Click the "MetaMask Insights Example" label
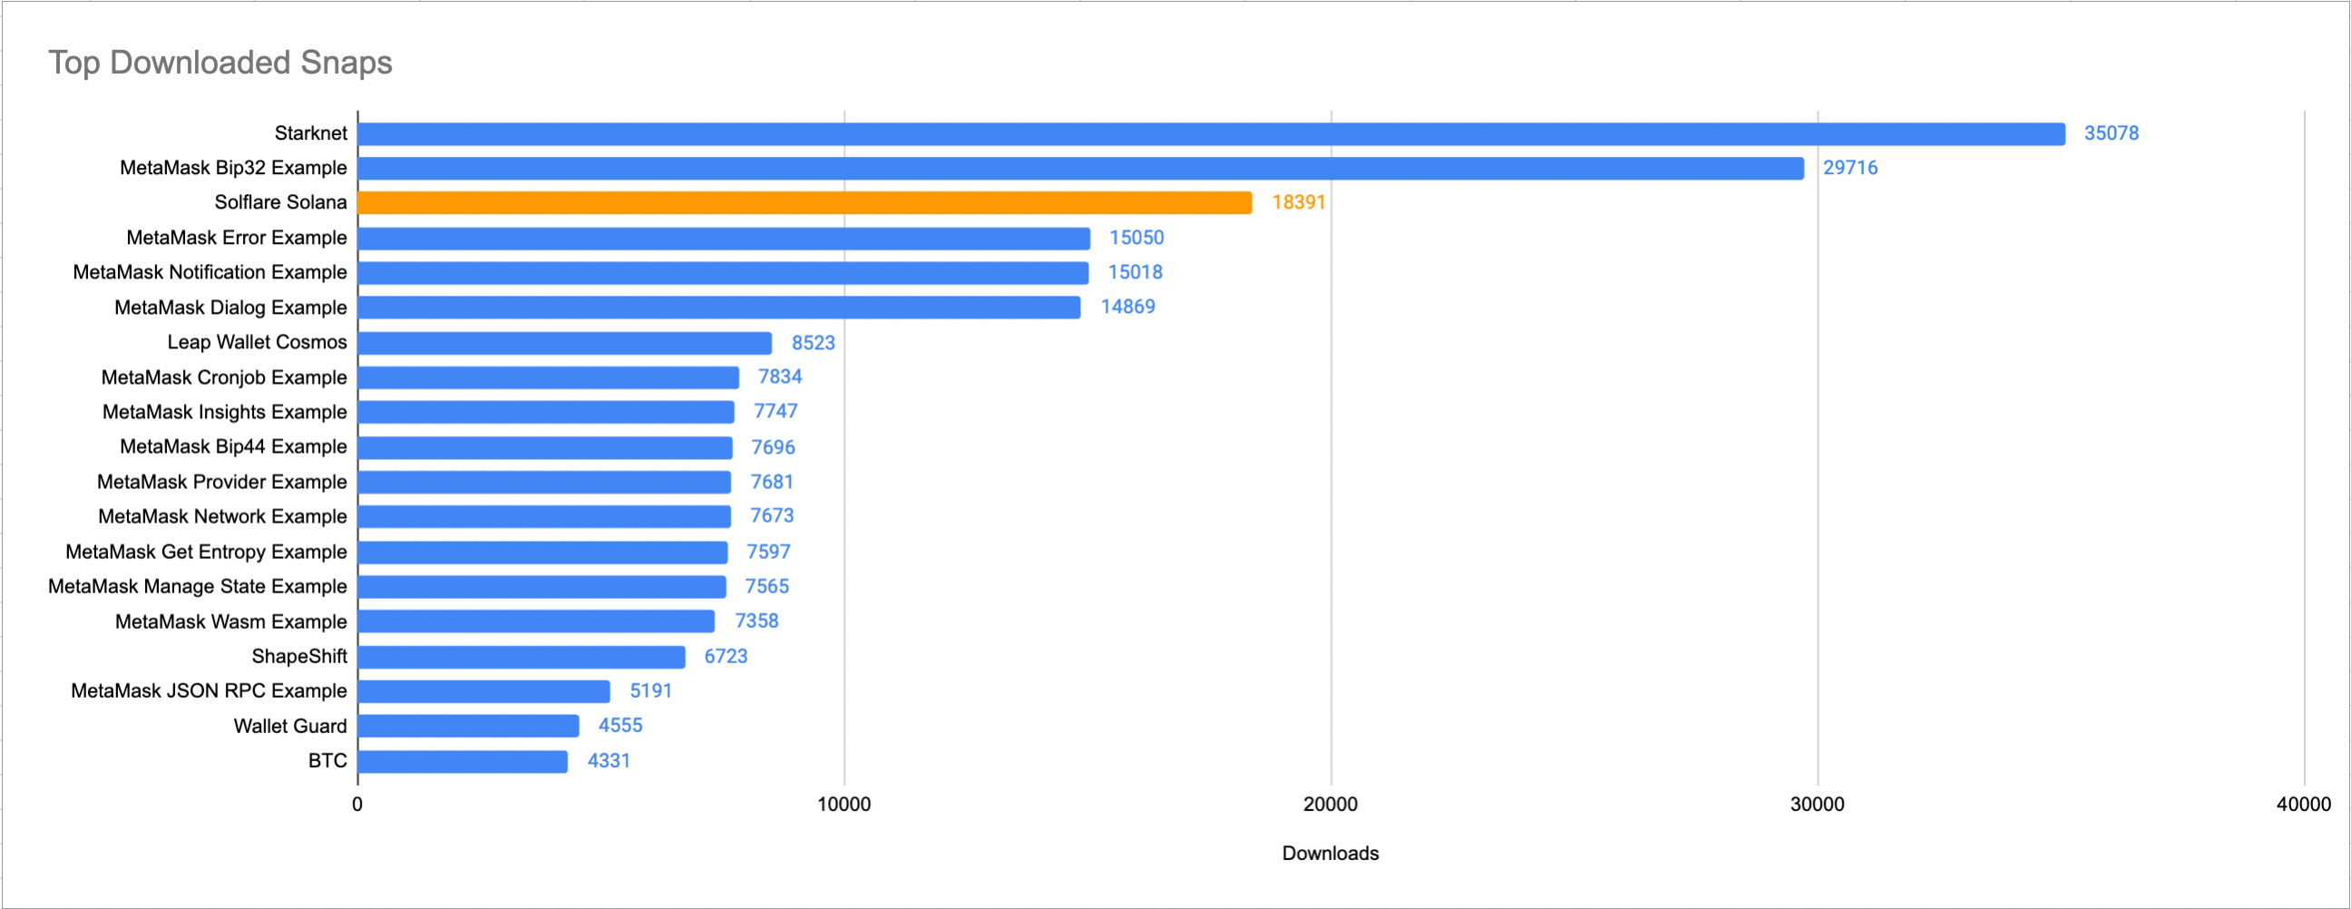The image size is (2351, 909). [x=225, y=412]
